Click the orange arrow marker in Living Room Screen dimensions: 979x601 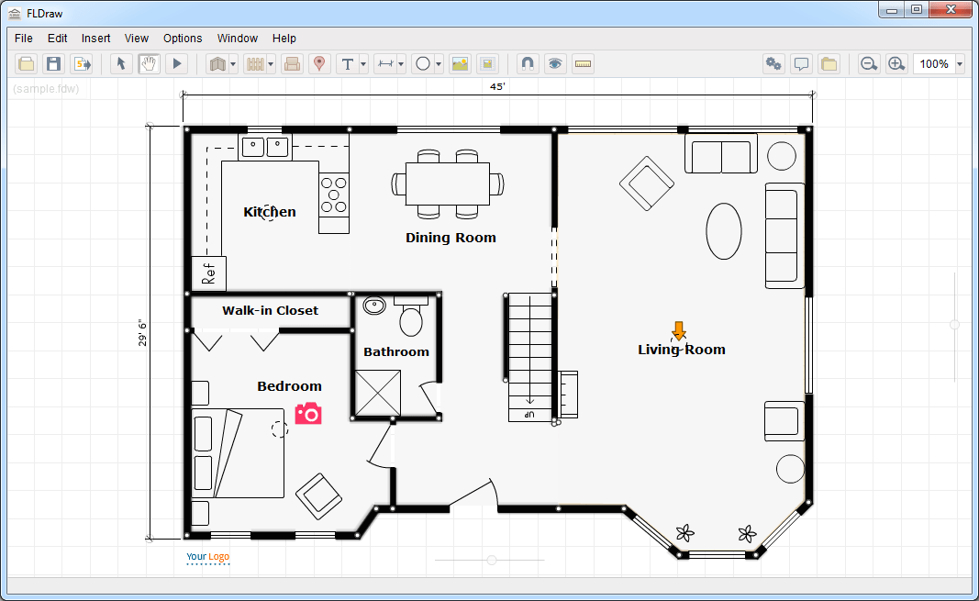[x=679, y=330]
